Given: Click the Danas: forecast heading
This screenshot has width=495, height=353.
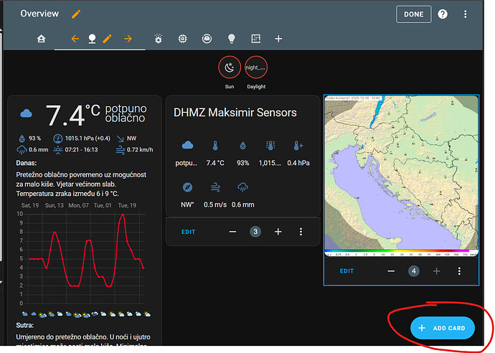Looking at the screenshot, I should pos(27,164).
